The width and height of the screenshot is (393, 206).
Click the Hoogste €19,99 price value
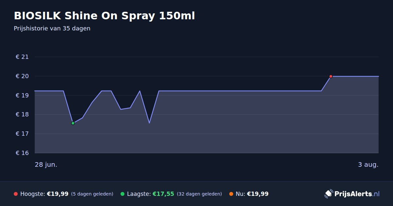(58, 194)
